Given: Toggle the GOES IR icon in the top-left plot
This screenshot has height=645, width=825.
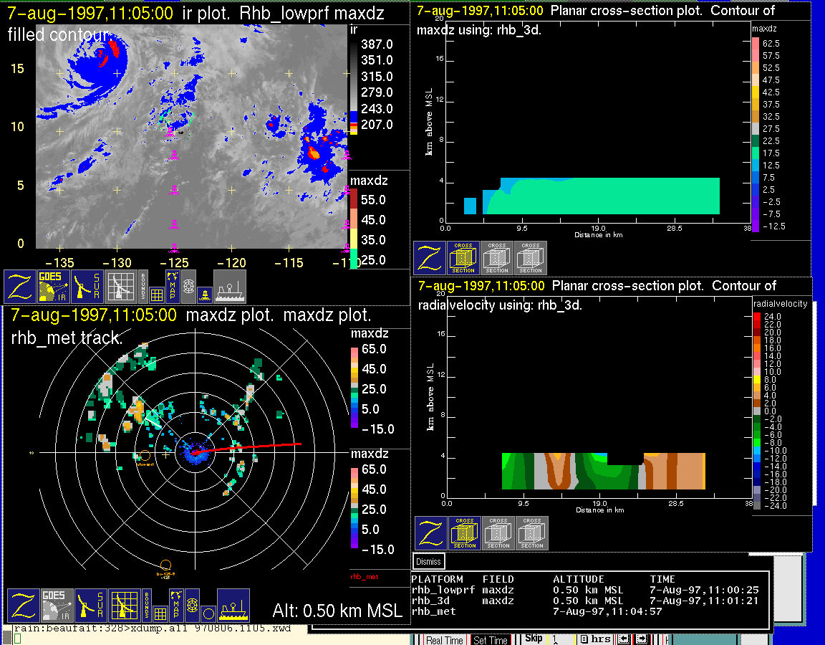Looking at the screenshot, I should [54, 286].
